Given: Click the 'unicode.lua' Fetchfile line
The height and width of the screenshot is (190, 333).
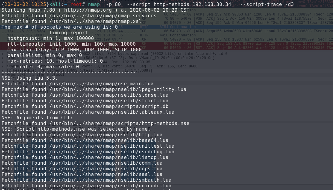Looking at the screenshot, I should tap(87, 186).
